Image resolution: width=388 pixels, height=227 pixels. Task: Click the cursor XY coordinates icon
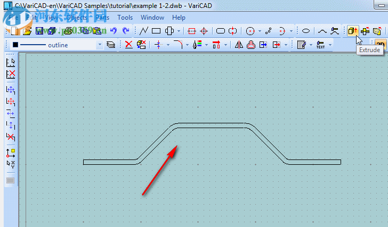tap(11, 164)
